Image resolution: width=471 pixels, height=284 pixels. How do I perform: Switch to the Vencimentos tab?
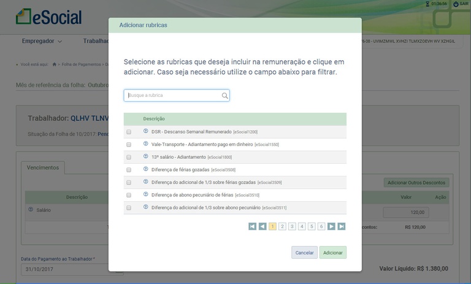point(43,167)
